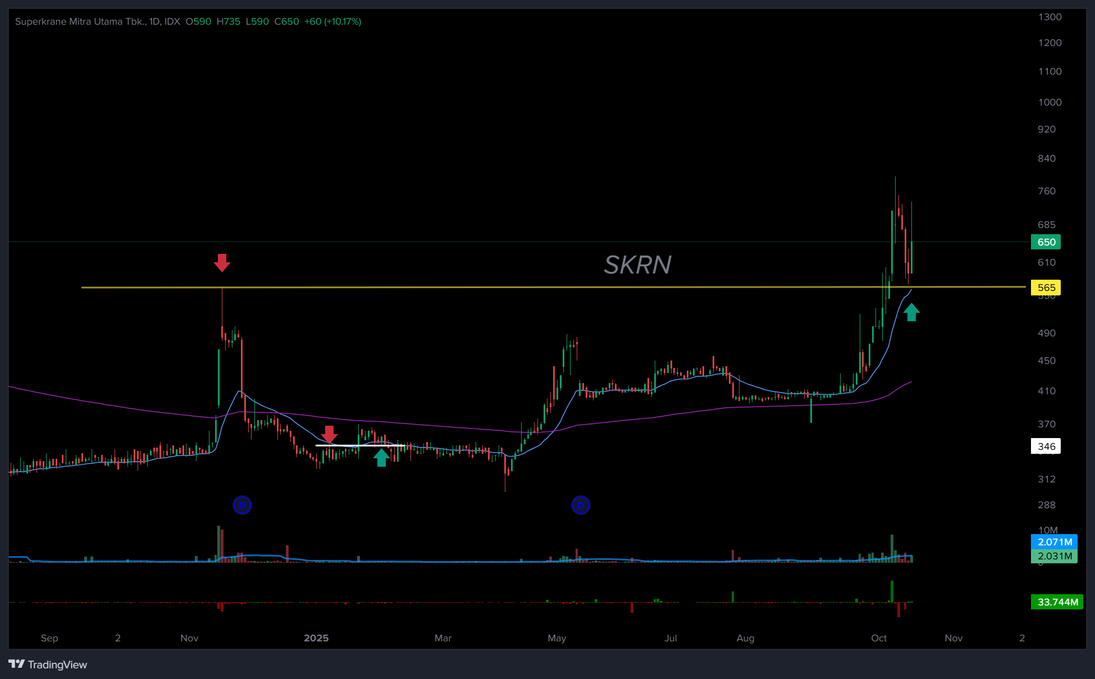Image resolution: width=1095 pixels, height=679 pixels.
Task: Select green up arrow below white line
Action: coord(381,458)
